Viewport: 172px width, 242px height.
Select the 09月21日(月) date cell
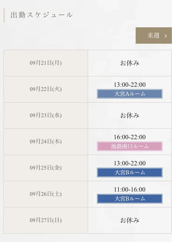pyautogui.click(x=46, y=63)
